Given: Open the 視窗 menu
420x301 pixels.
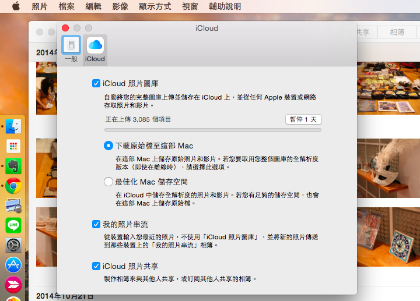Looking at the screenshot, I should 190,6.
